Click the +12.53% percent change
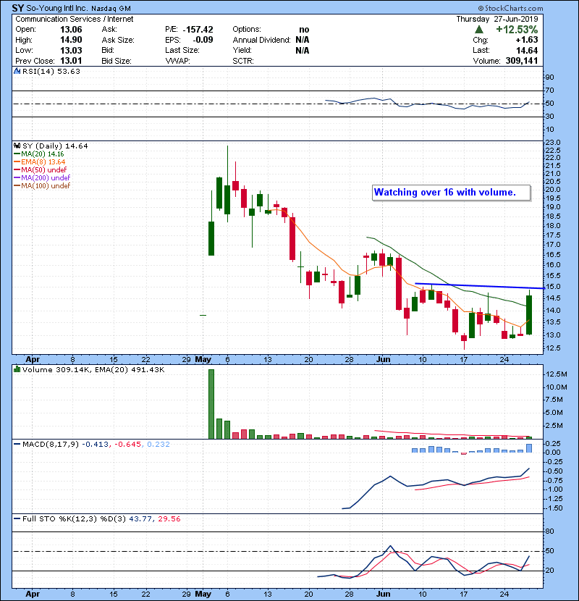Viewport: 579px width, 601px height. tap(517, 30)
